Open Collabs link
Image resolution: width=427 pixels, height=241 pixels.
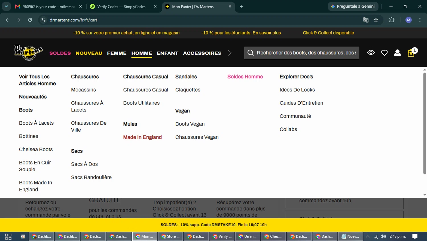(x=288, y=129)
